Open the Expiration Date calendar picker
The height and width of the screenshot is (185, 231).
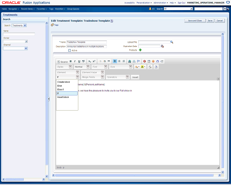(x=162, y=46)
